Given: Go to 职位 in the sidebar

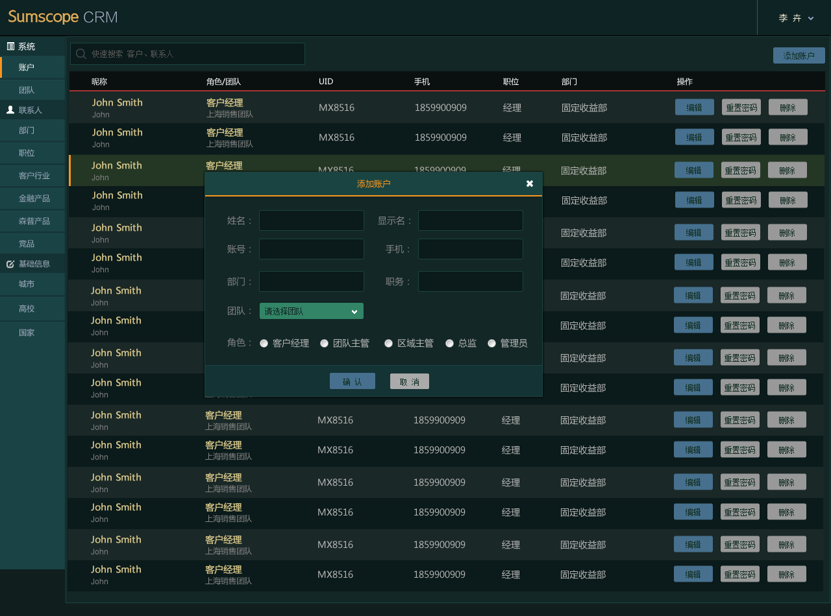Looking at the screenshot, I should (x=32, y=153).
